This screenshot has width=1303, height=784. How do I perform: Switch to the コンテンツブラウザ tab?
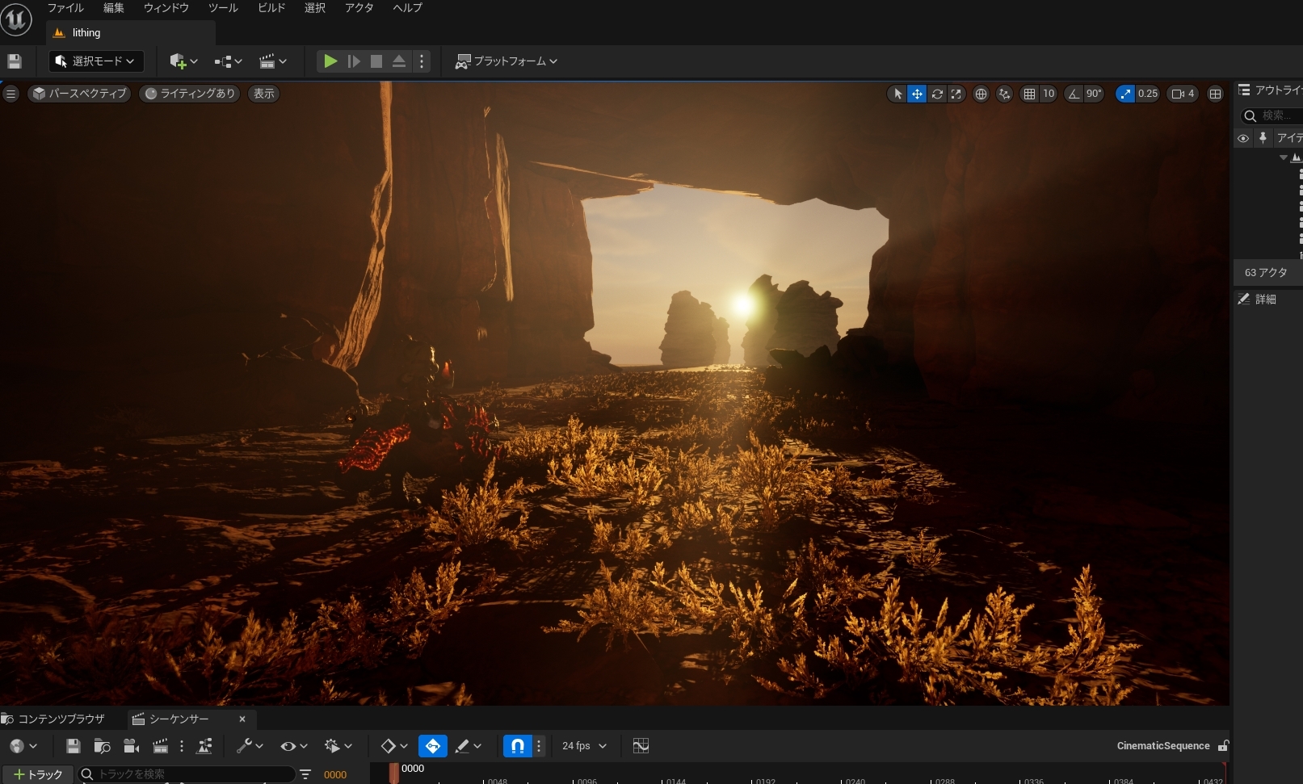(54, 719)
